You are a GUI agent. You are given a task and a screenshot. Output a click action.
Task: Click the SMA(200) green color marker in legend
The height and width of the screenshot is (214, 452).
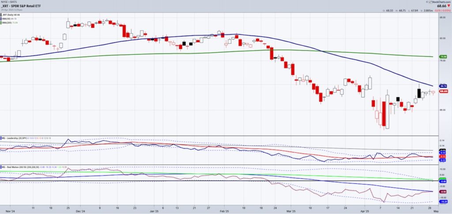point(1,23)
